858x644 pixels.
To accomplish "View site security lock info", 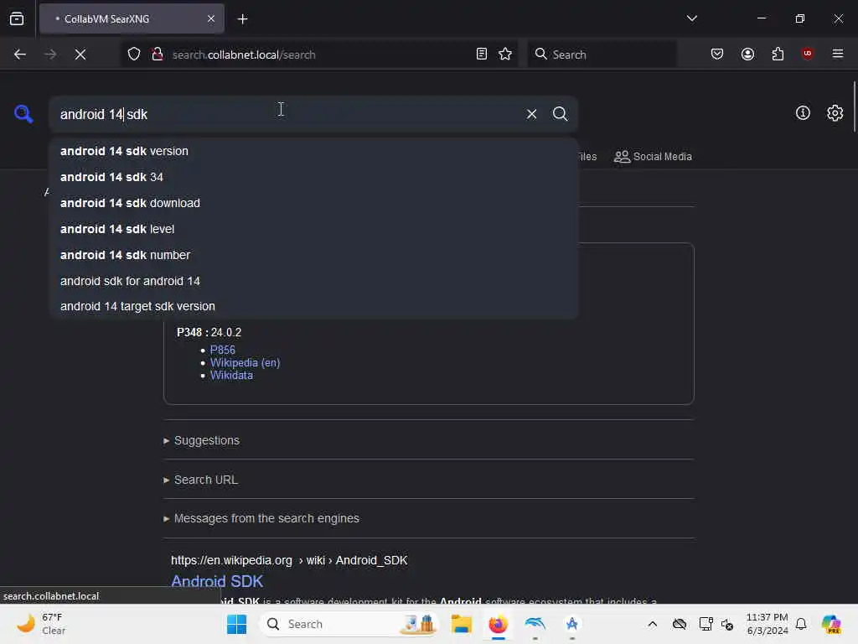I will [157, 55].
